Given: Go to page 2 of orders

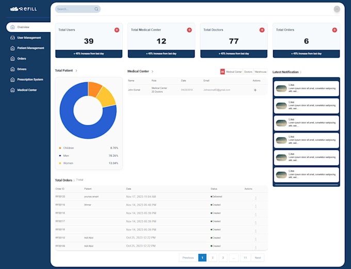Looking at the screenshot, I should [213, 258].
